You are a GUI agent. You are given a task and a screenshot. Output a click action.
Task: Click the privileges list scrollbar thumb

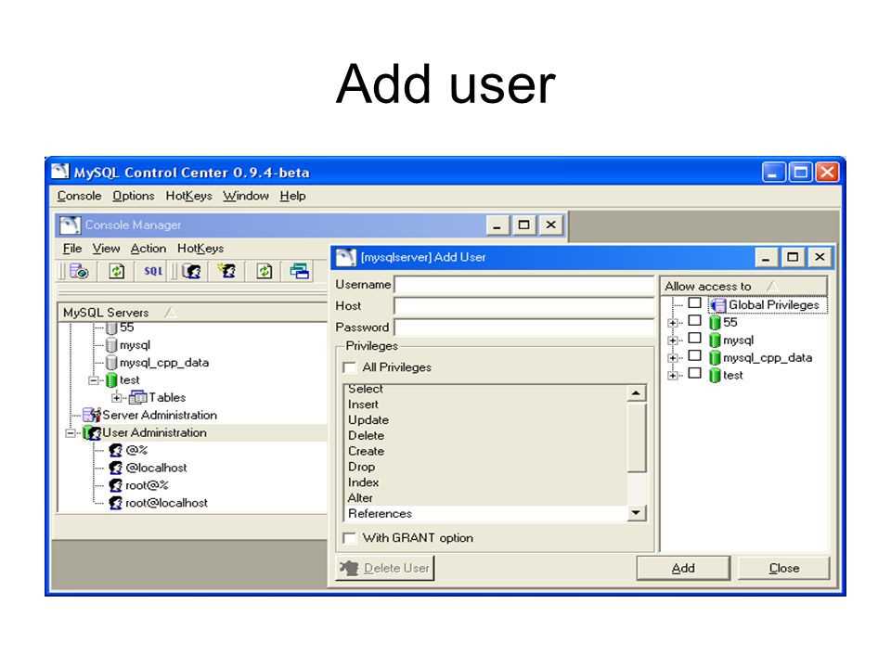click(637, 436)
